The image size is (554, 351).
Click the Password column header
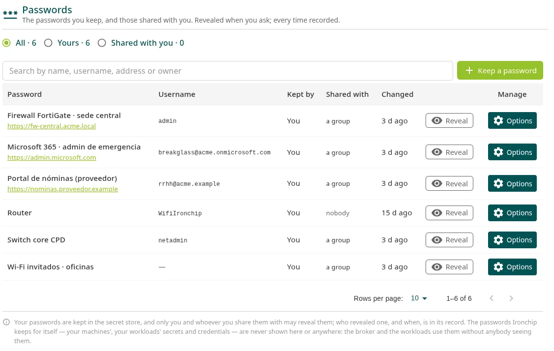pos(25,94)
